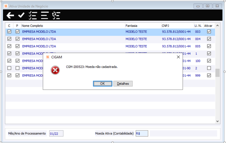
Task: Click the scroll down arrow of list
Action: point(218,121)
